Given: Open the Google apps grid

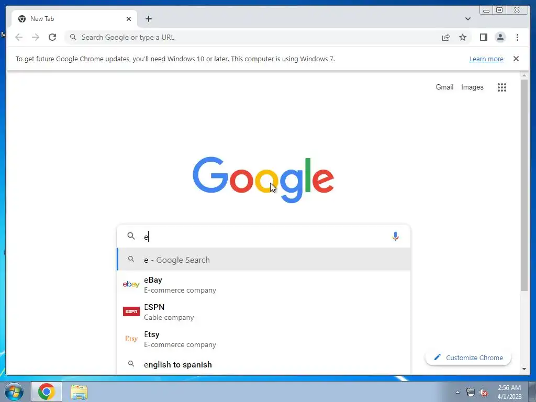Looking at the screenshot, I should pyautogui.click(x=501, y=87).
